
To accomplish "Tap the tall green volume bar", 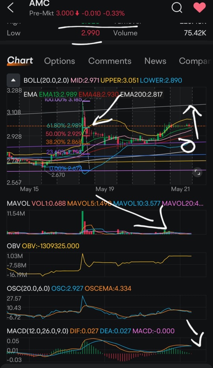I will point(82,222).
